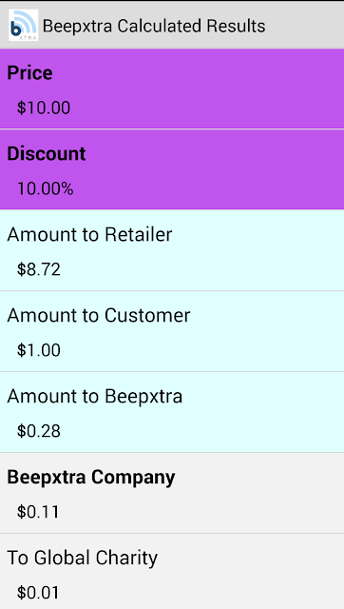344x609 pixels.
Task: Tap the $1.00 customer amount
Action: 39,350
